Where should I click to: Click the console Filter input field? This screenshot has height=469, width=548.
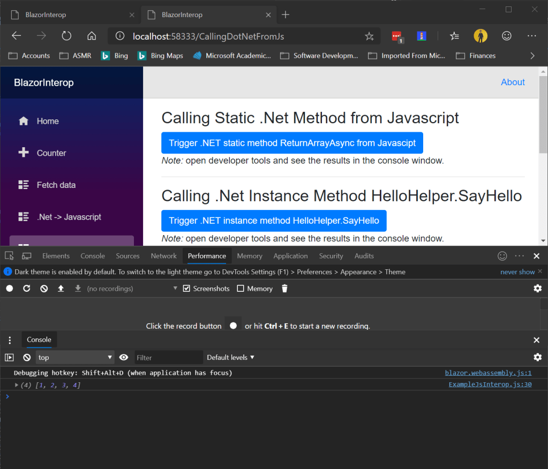[x=168, y=358]
